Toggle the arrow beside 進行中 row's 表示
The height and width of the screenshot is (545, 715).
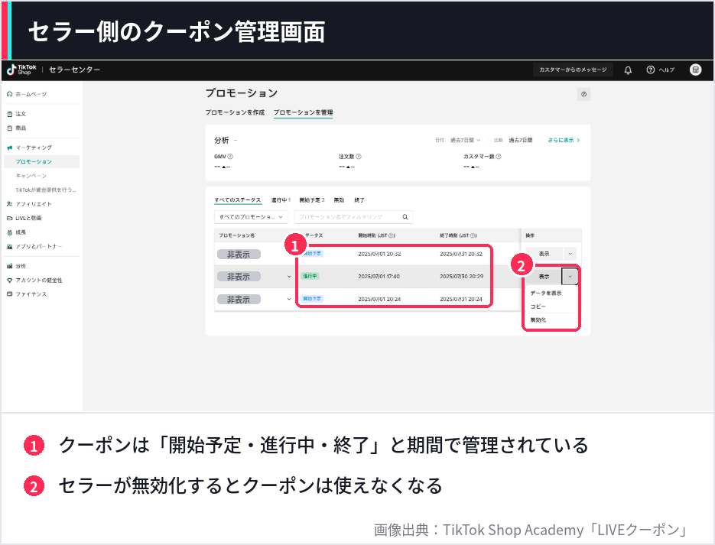click(570, 277)
